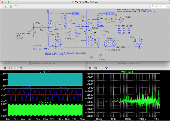The image size is (170, 121).
Task: Click the Halt hand icon in schematic toolbar
Action: [11, 6]
